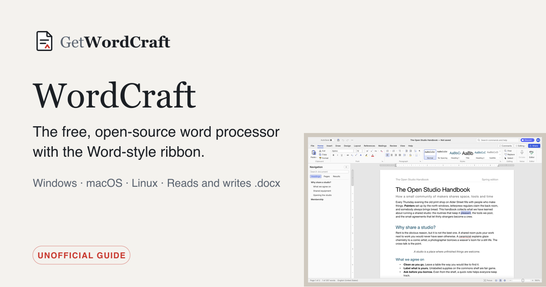Switch to Pages tab in Navigation pane

(x=327, y=176)
